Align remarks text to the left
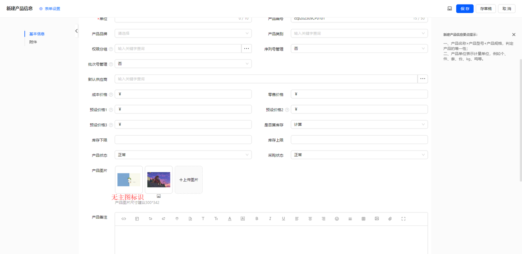Viewport: 522px width, 254px height. pos(297,219)
